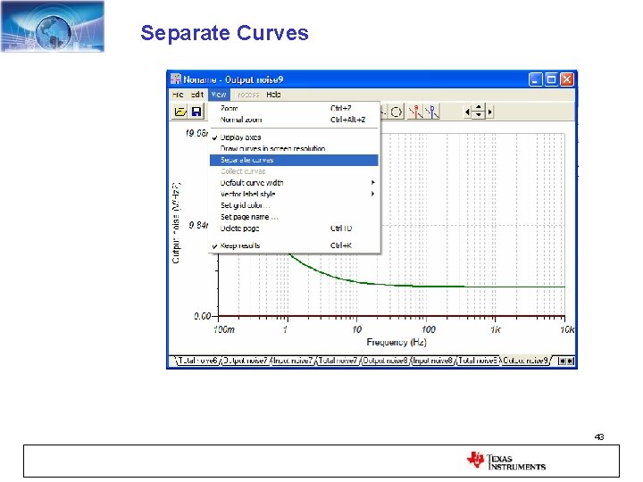Select the Output noise9 tab
This screenshot has height=482, width=643.
click(x=525, y=361)
